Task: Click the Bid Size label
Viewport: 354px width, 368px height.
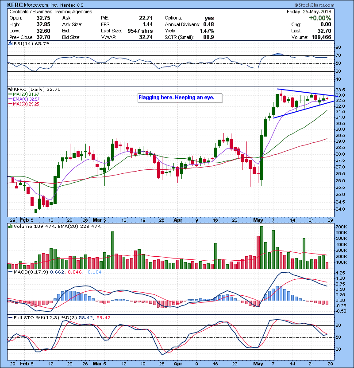Action: point(71,37)
